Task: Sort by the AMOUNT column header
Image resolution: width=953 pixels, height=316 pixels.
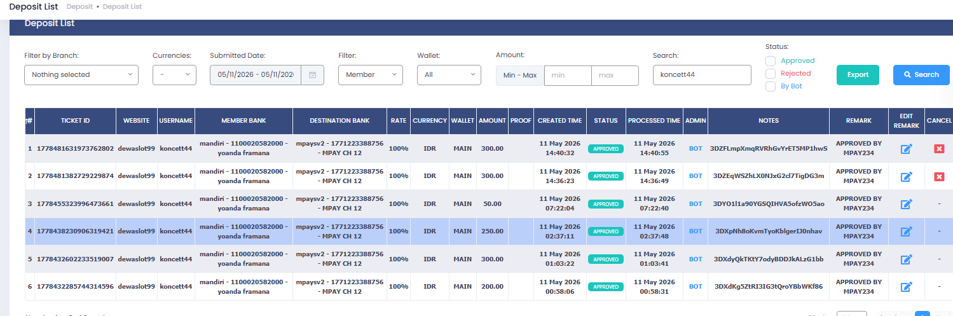Action: (492, 121)
